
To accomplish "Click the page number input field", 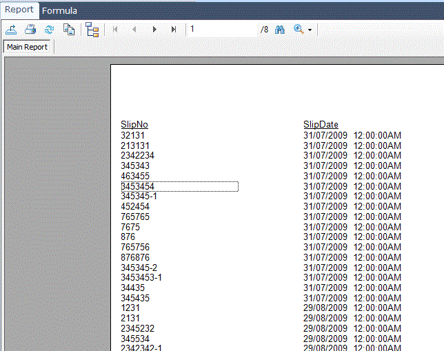I will [x=221, y=30].
